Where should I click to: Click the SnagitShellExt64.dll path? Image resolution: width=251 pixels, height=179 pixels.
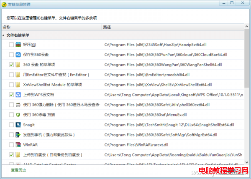[169, 125]
